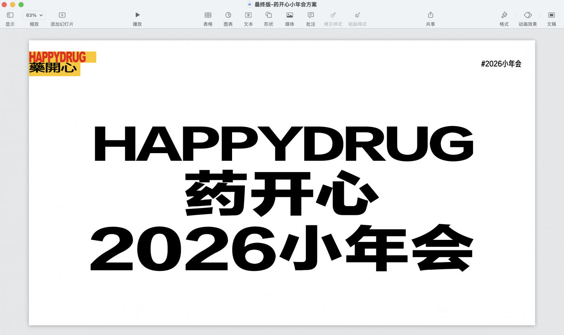Add a comment (批注)
The height and width of the screenshot is (335, 564).
pos(311,15)
